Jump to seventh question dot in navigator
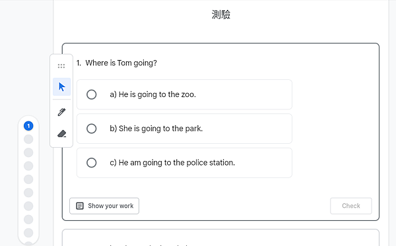 coord(28,206)
